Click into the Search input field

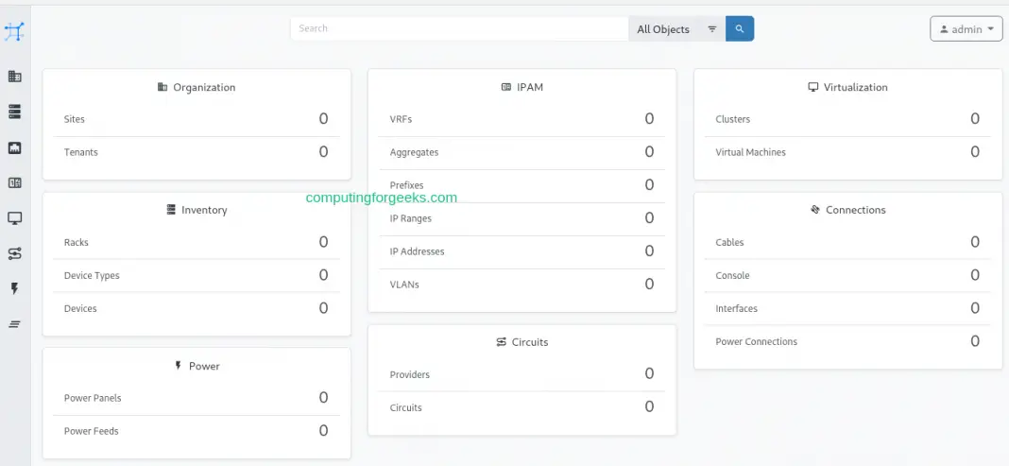click(459, 29)
